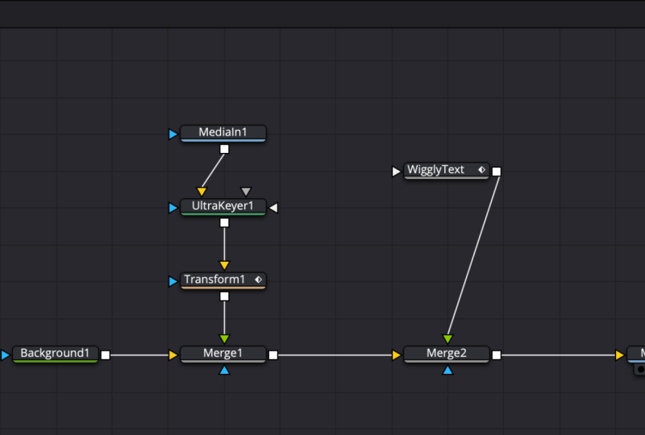
Task: Click the white output square of WigglyText
Action: [x=497, y=172]
